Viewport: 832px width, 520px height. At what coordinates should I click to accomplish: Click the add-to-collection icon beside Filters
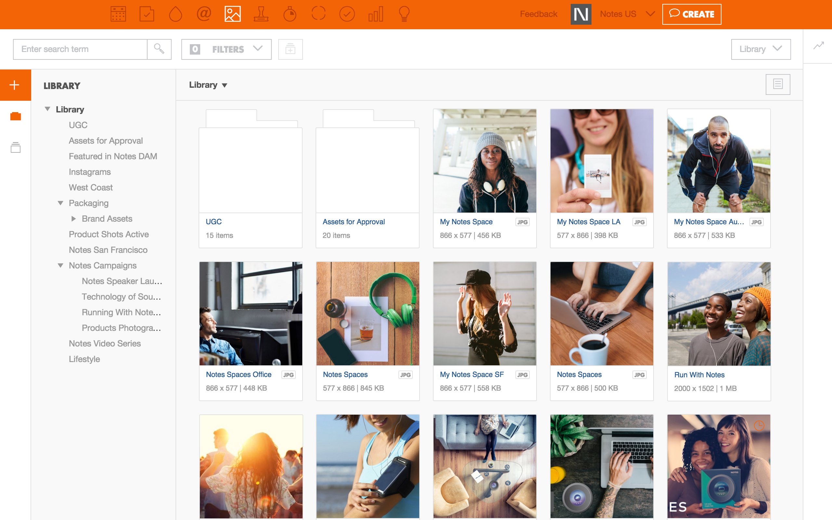(290, 49)
